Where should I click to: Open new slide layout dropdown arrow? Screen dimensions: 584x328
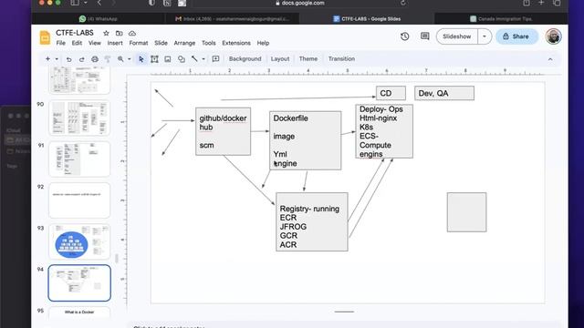coord(57,58)
